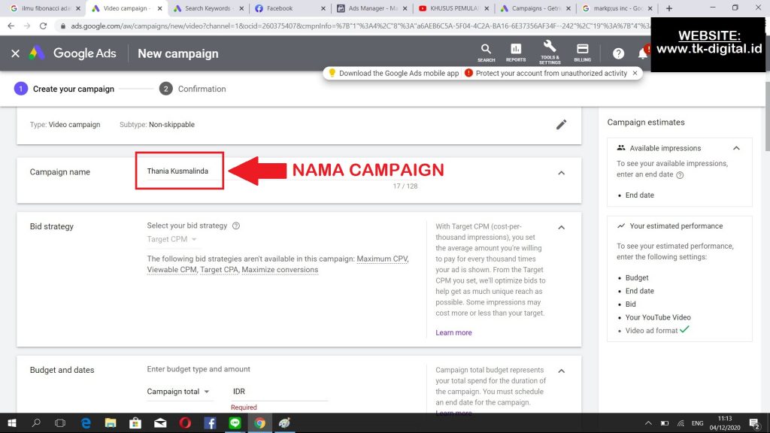Viewport: 770px width, 433px height.
Task: Open Tools & Settings wrench icon
Action: click(550, 52)
